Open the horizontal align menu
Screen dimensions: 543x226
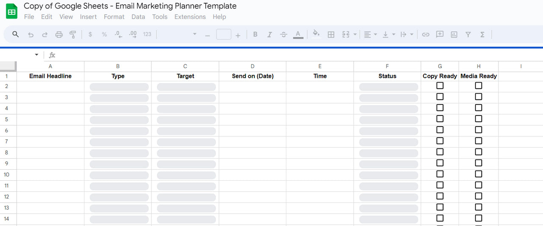point(370,35)
